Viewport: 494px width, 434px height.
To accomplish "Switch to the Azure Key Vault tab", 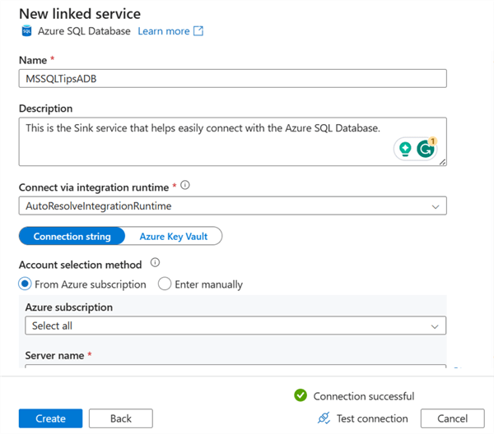I will pyautogui.click(x=174, y=236).
